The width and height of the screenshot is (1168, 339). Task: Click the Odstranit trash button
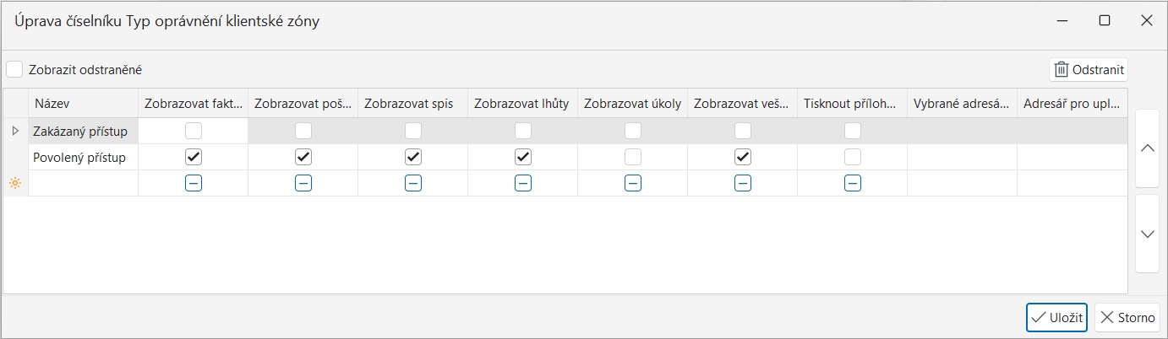tap(1089, 70)
